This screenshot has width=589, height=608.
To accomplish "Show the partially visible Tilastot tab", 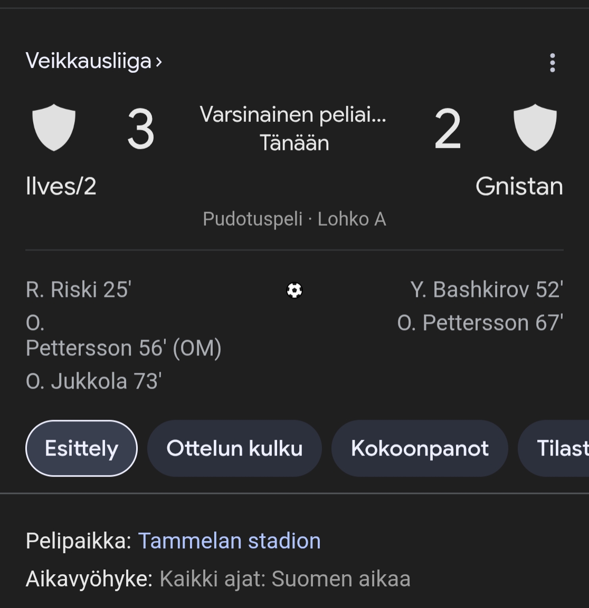I will click(x=559, y=448).
